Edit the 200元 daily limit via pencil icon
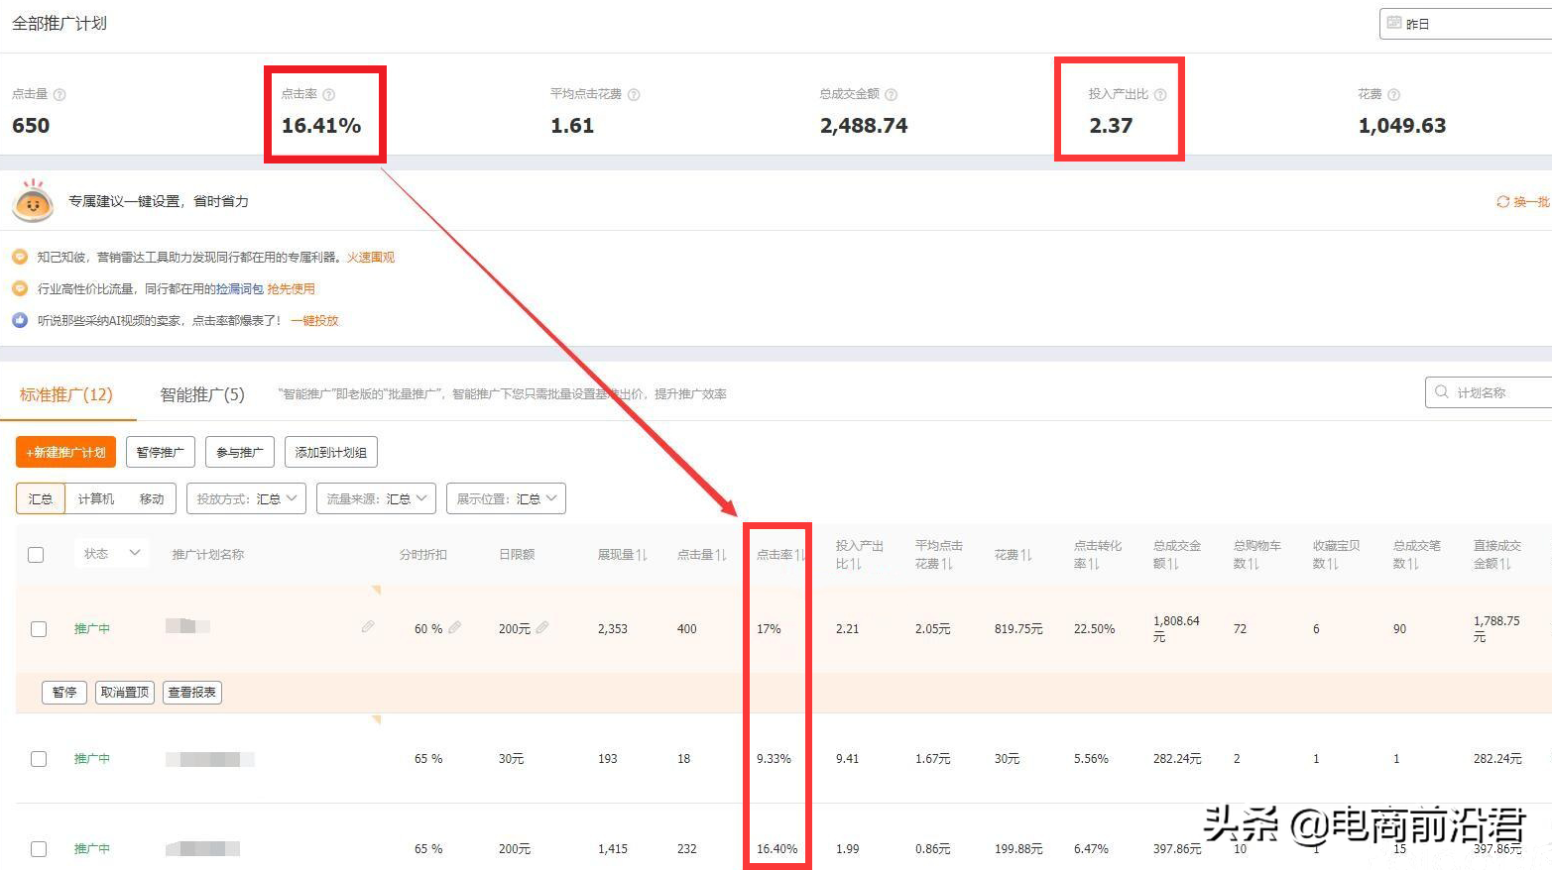 tap(542, 628)
